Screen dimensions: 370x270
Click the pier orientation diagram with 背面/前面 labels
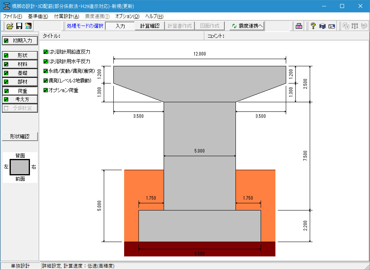coord(20,167)
